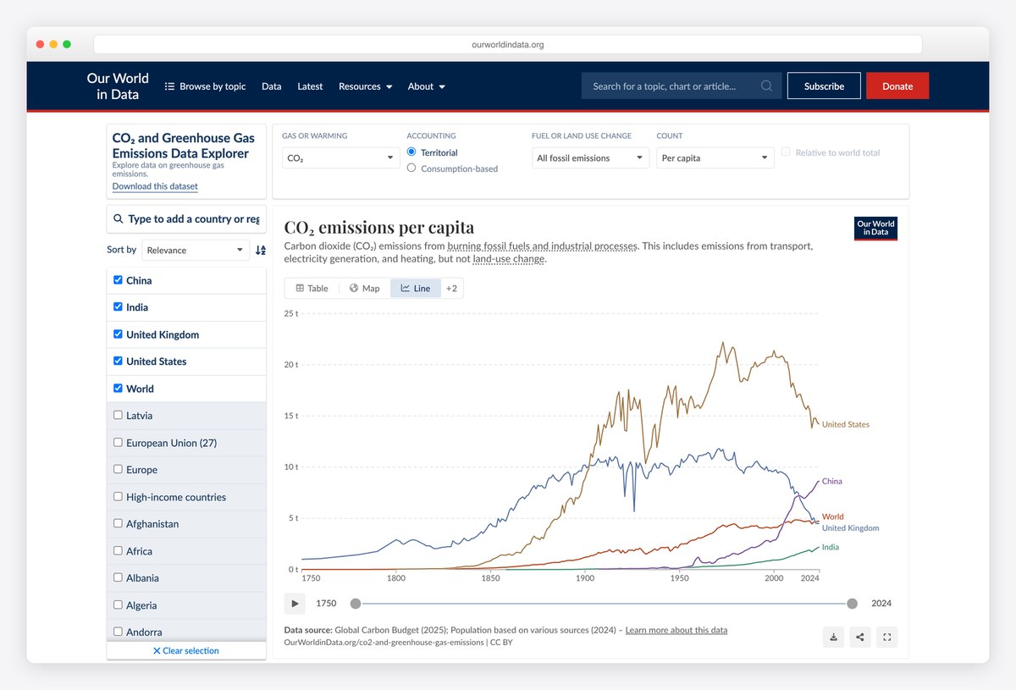Click the download chart icon
This screenshot has width=1016, height=690.
click(833, 637)
